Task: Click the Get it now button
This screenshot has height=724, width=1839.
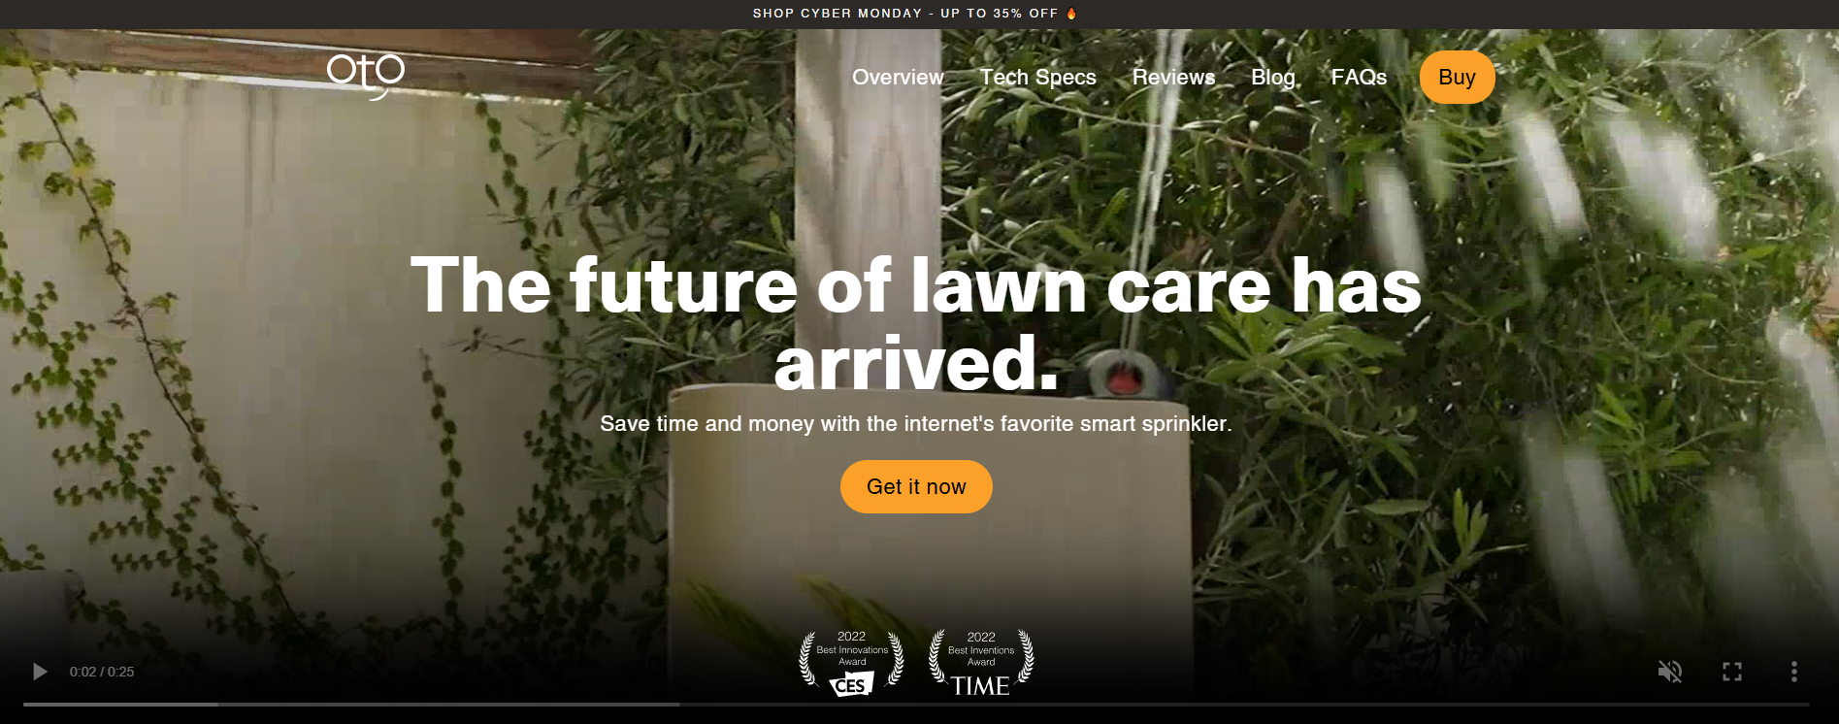Action: pyautogui.click(x=916, y=486)
